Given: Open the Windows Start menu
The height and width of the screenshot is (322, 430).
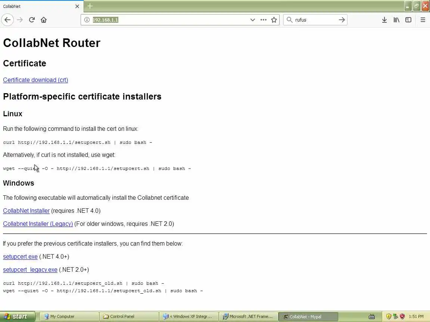Looking at the screenshot, I should (18, 316).
